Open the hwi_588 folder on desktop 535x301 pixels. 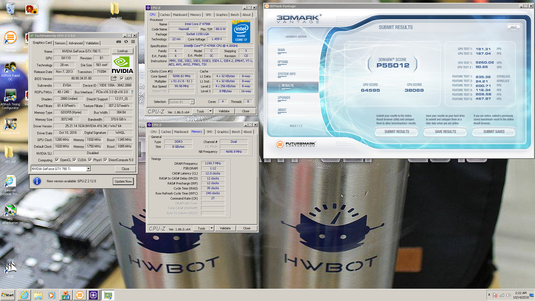116,11
